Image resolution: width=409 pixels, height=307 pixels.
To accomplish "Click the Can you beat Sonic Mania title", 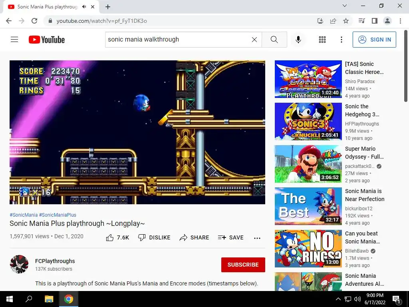I will tap(363, 237).
